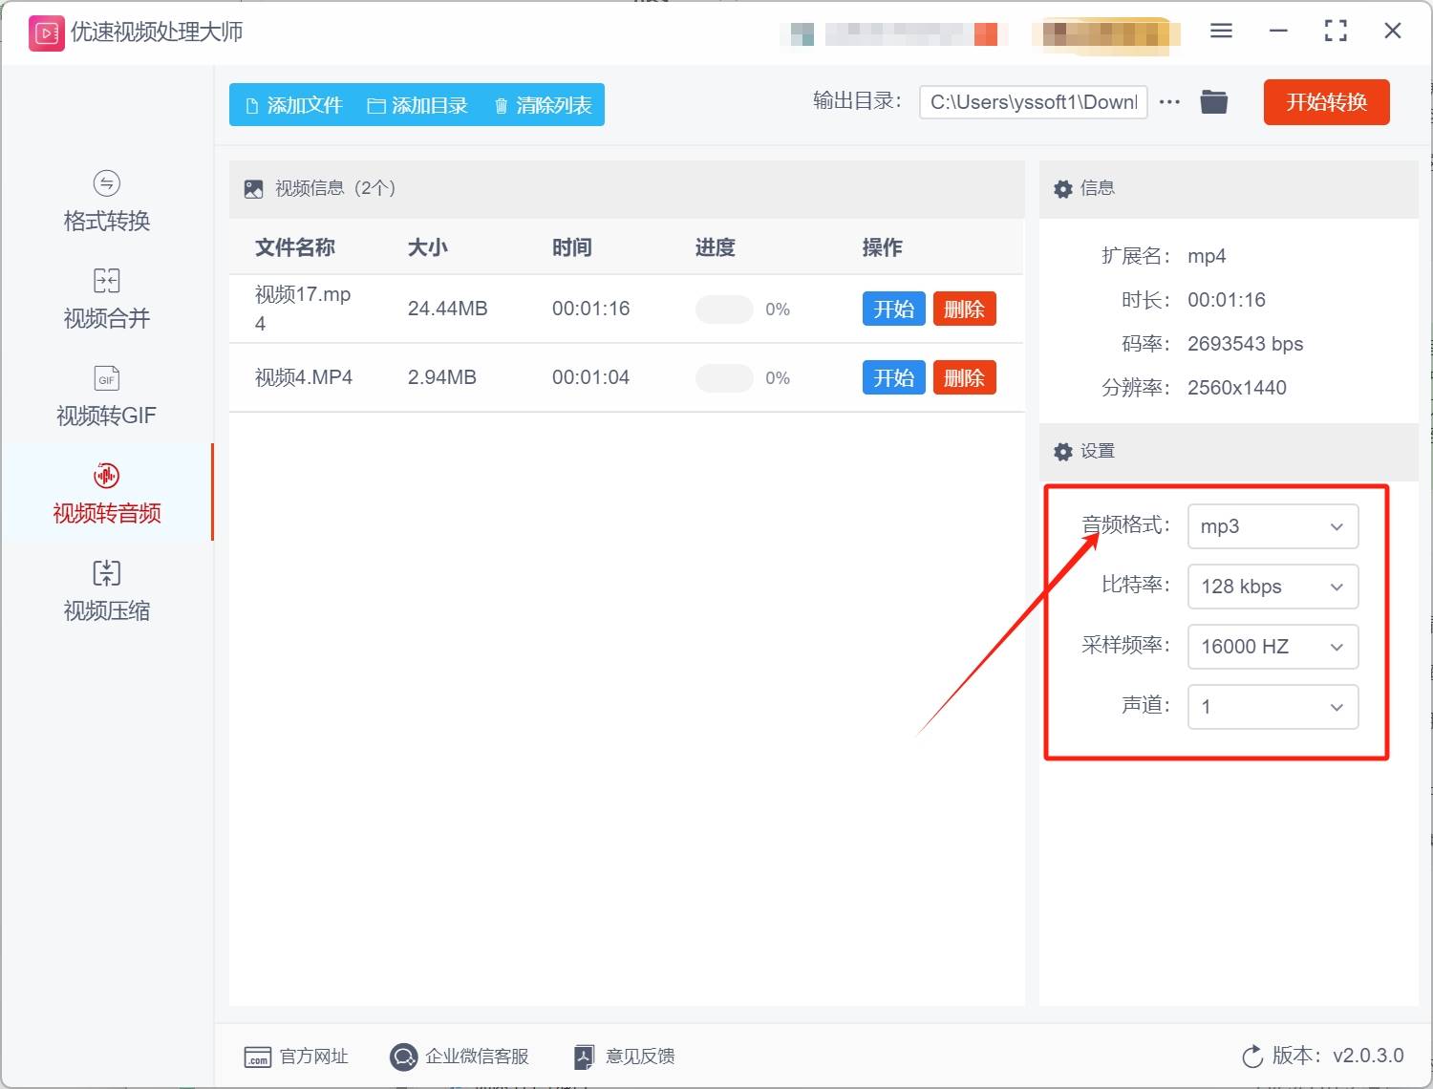Click 开始 next to 视频4.MP4
This screenshot has width=1433, height=1089.
pos(893,377)
